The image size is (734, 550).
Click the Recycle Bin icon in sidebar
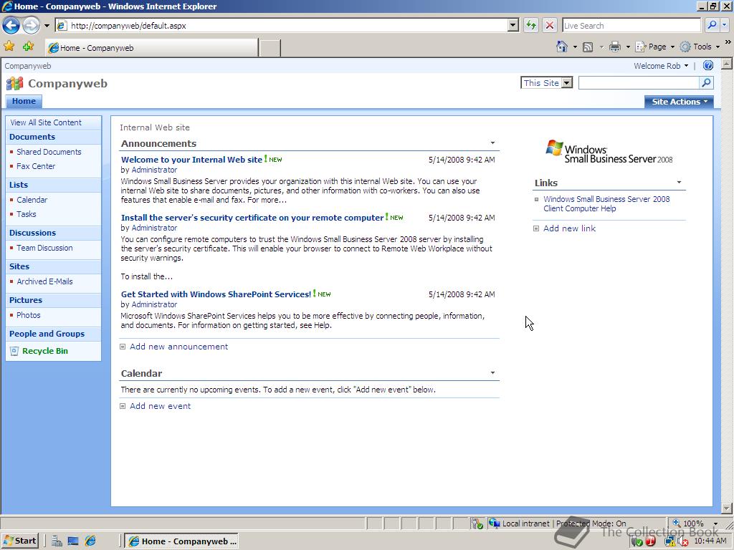pyautogui.click(x=14, y=351)
